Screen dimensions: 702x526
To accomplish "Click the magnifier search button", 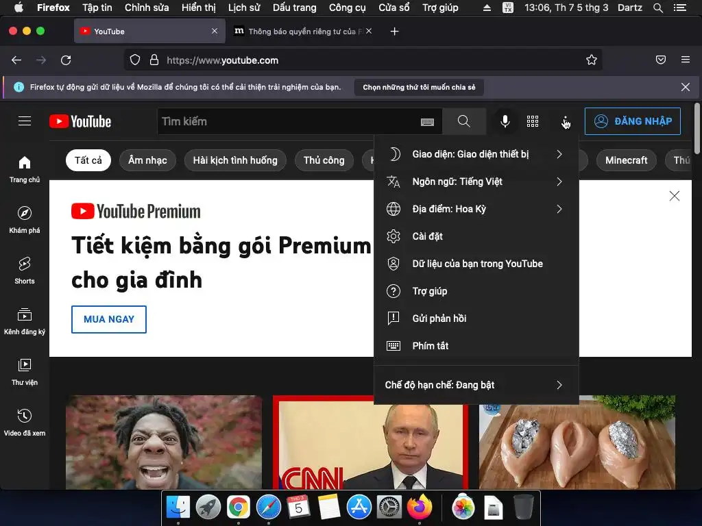I will (464, 121).
